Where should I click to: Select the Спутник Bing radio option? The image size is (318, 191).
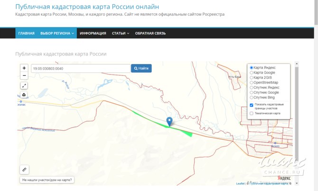point(252,98)
